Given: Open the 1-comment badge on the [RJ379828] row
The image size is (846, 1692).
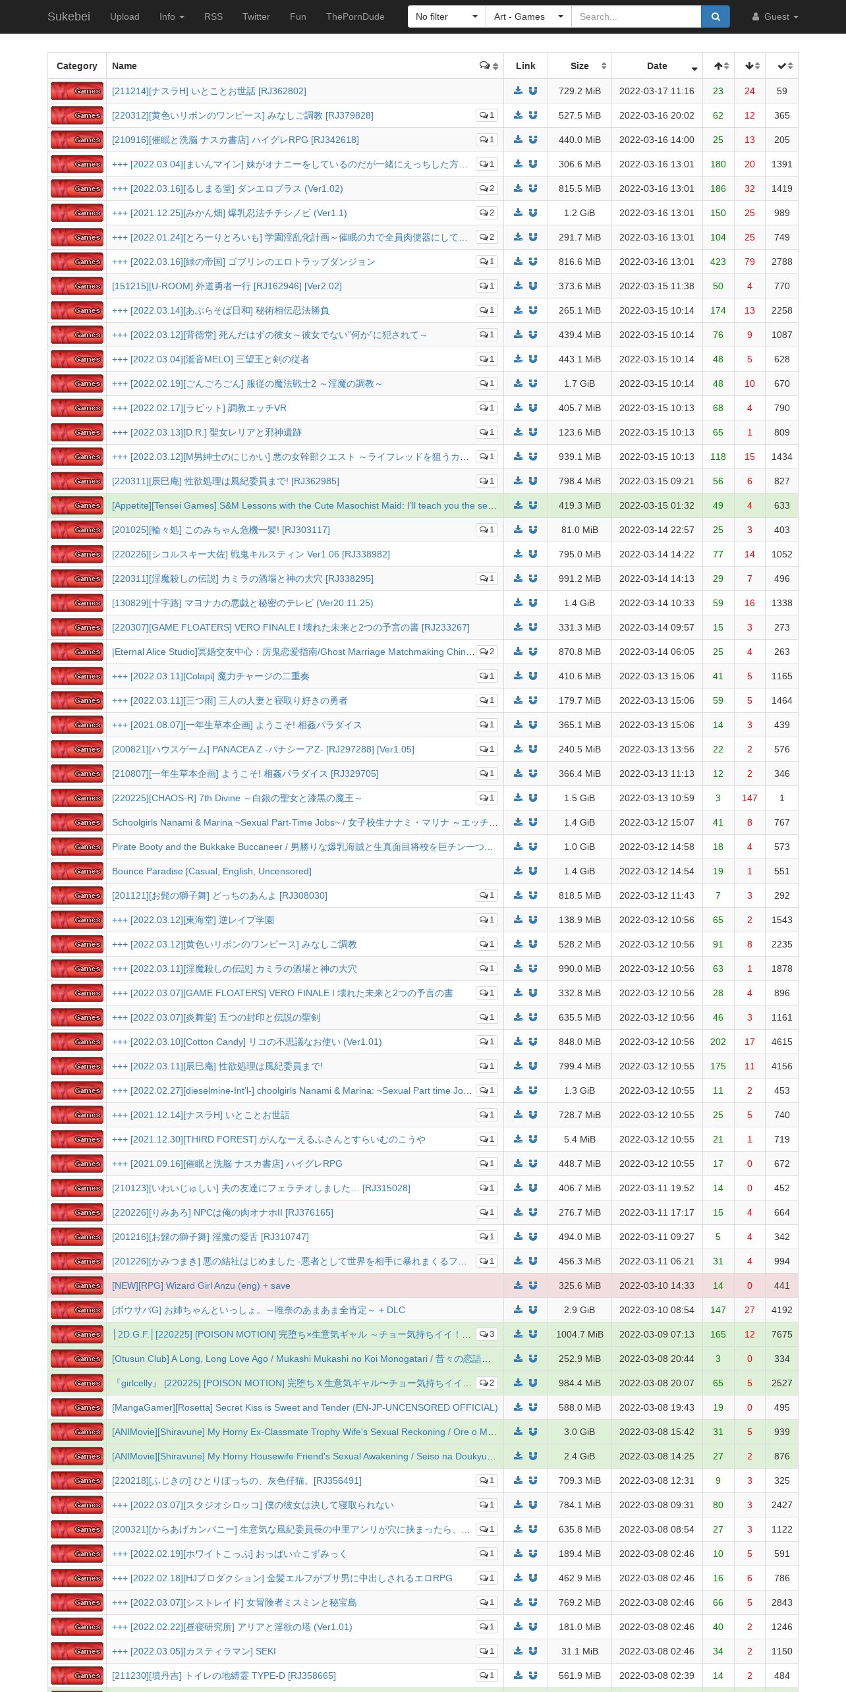Looking at the screenshot, I should coord(487,115).
